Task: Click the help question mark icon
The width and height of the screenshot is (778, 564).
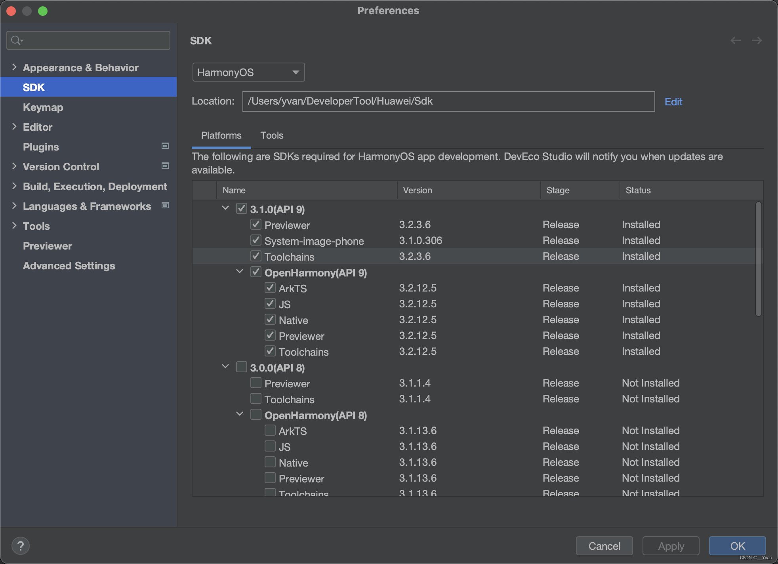Action: click(x=21, y=546)
